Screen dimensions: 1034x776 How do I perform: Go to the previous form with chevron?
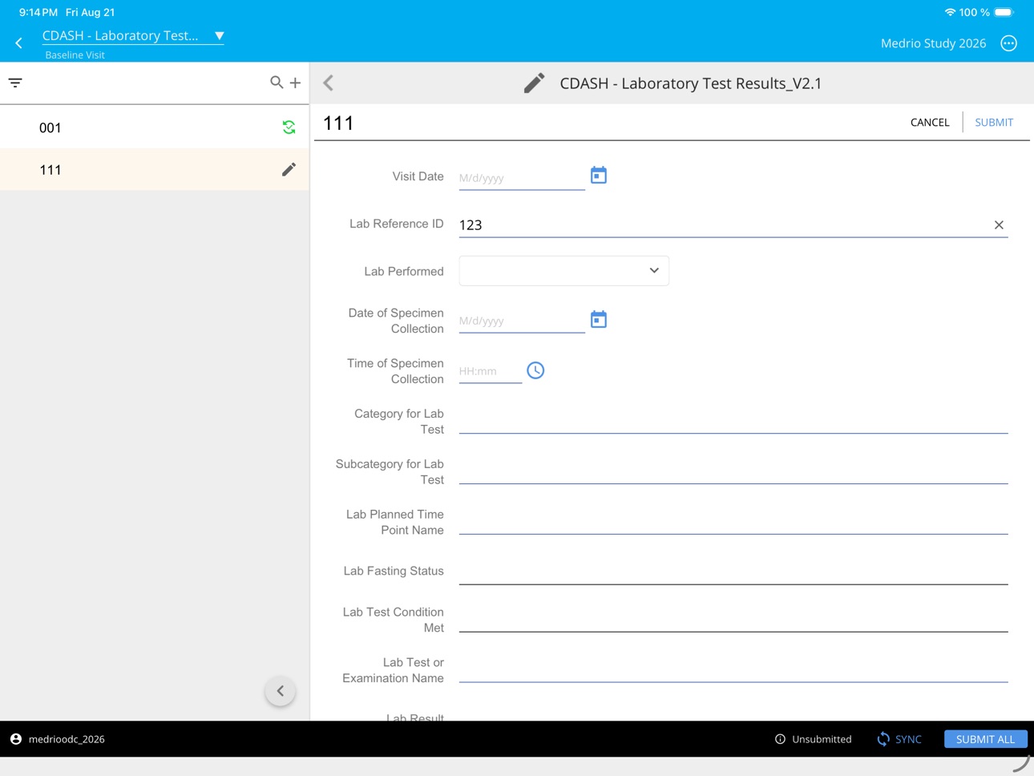pyautogui.click(x=328, y=83)
